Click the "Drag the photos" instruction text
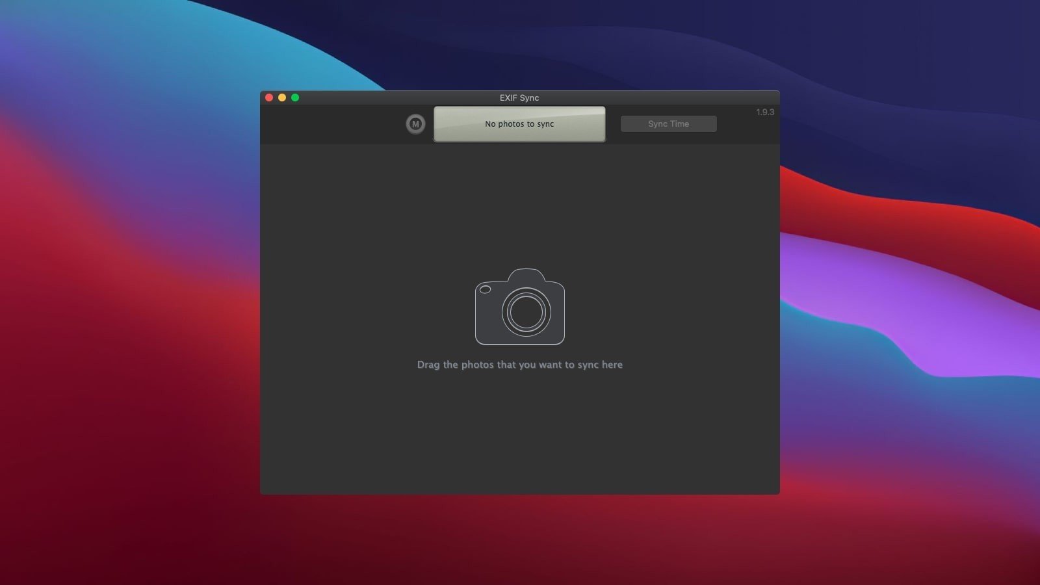This screenshot has width=1040, height=585. pos(519,365)
